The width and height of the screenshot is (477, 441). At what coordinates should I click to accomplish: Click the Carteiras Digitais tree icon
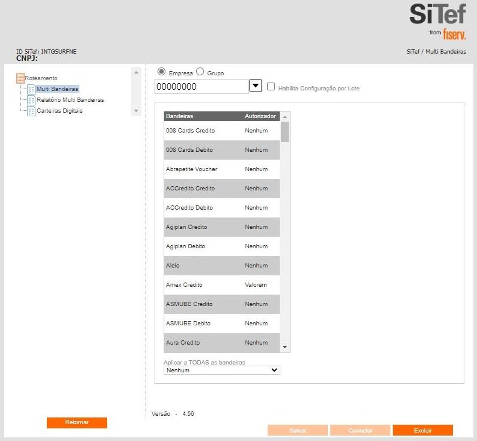tap(31, 111)
